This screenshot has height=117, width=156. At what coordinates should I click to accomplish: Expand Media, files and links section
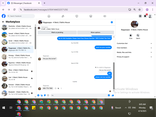point(134,52)
